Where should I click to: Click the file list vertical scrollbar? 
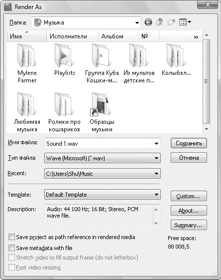pos(207,82)
